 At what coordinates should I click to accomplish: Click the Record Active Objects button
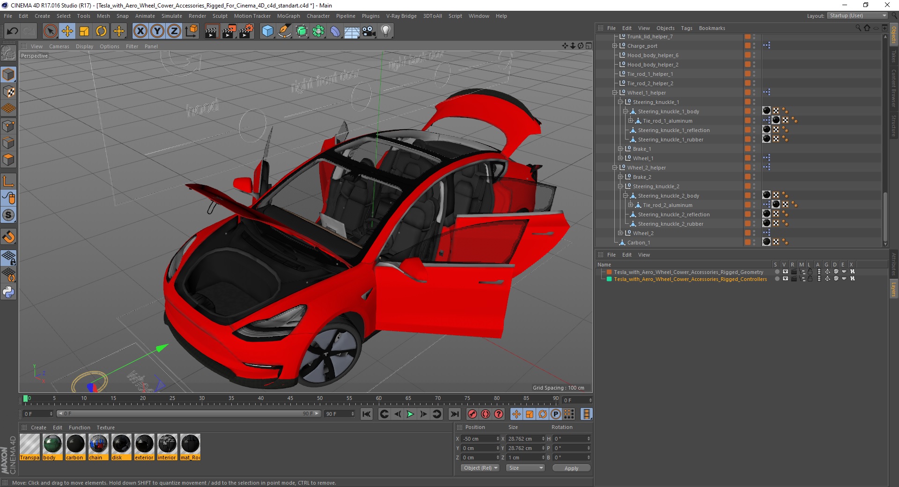[472, 414]
